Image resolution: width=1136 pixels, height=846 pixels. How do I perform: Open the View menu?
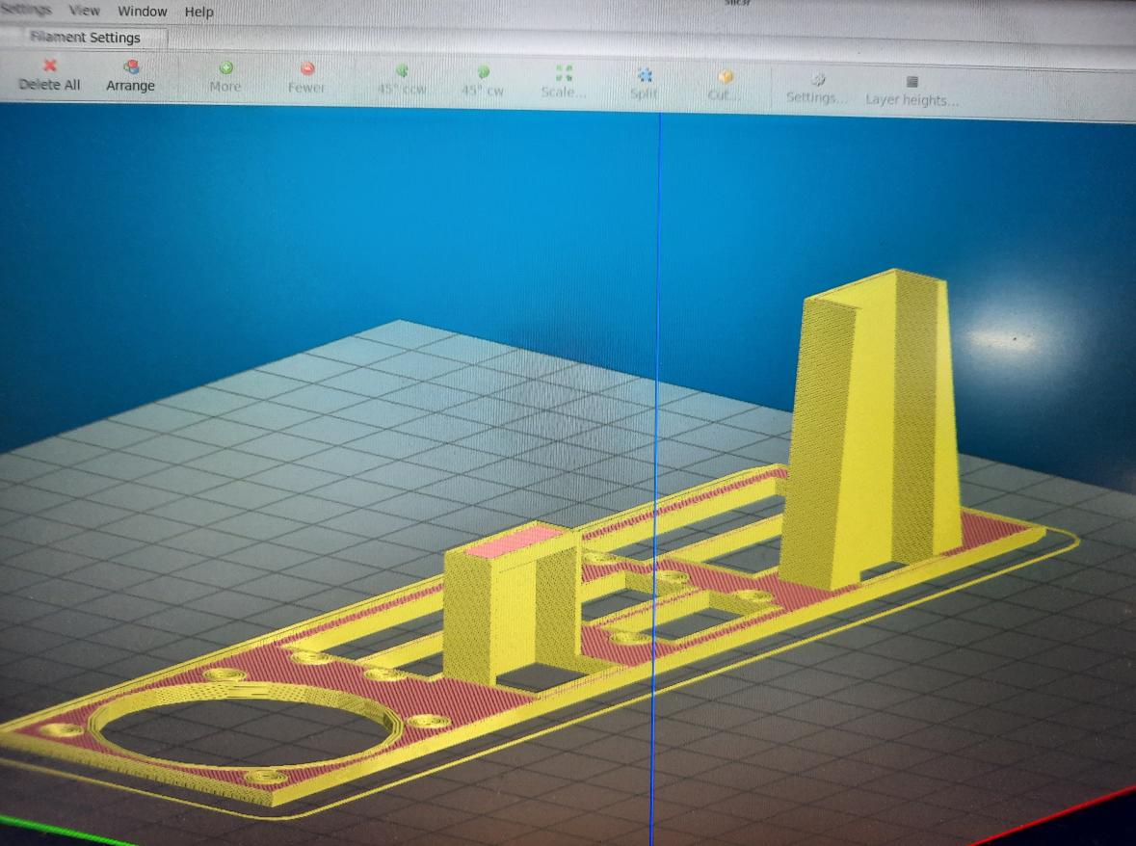pos(84,11)
